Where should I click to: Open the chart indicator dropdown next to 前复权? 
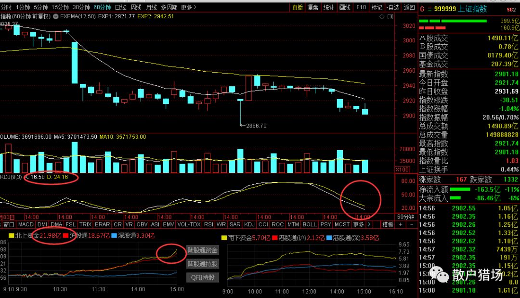click(x=56, y=16)
